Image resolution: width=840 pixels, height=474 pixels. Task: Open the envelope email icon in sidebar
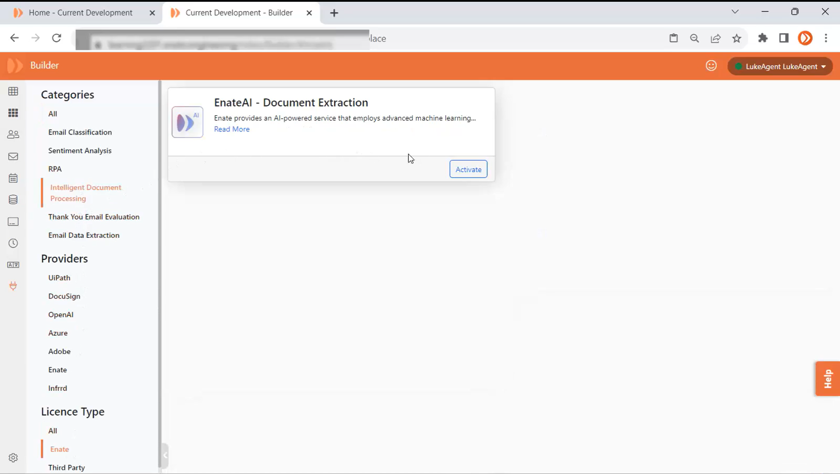pos(13,156)
